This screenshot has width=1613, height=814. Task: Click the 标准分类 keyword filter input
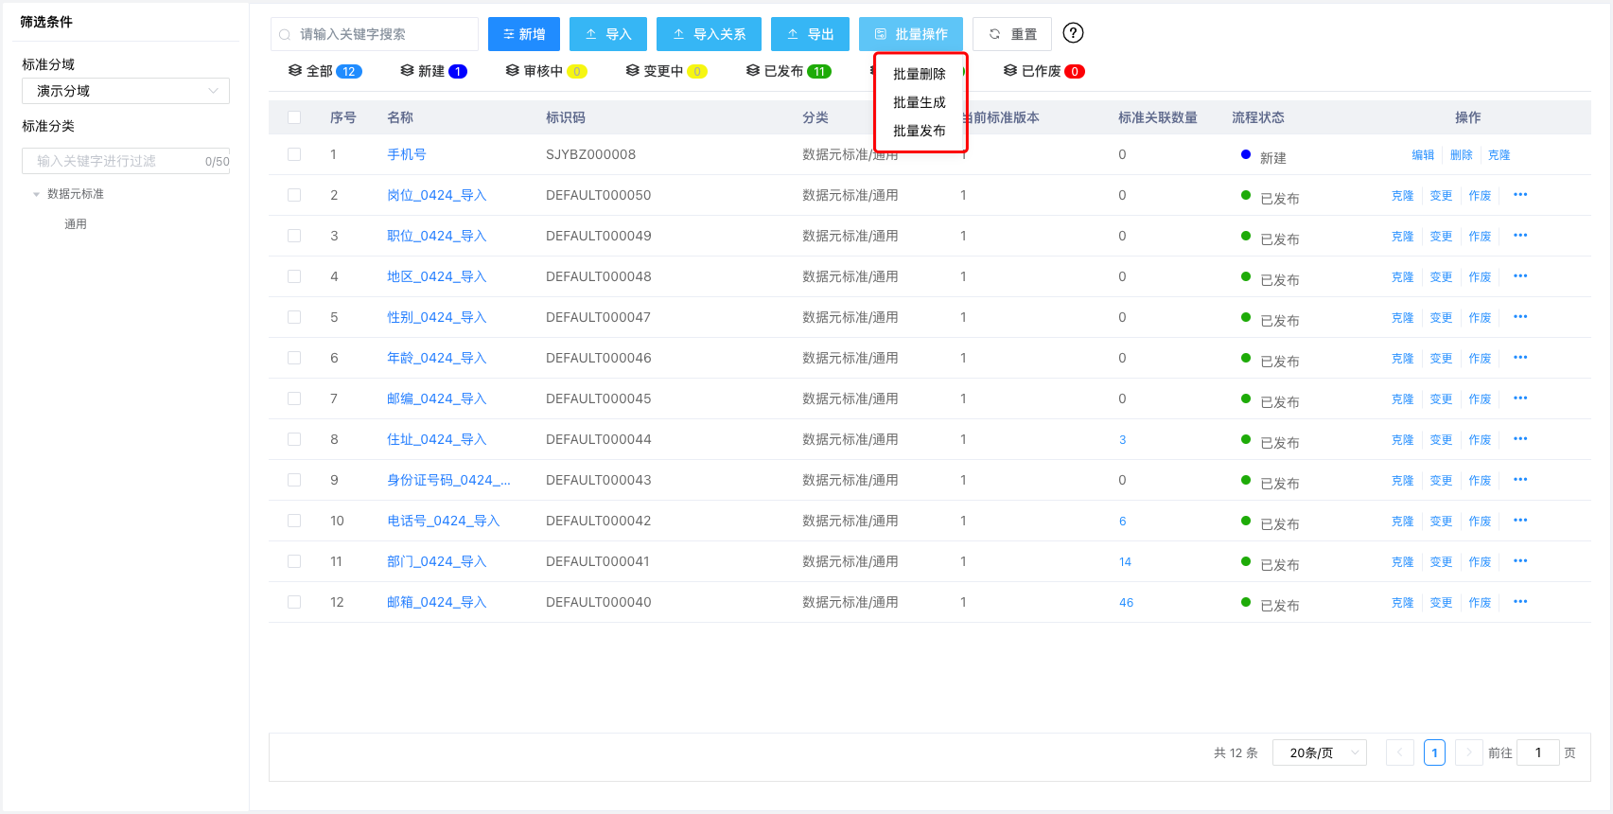tap(114, 161)
